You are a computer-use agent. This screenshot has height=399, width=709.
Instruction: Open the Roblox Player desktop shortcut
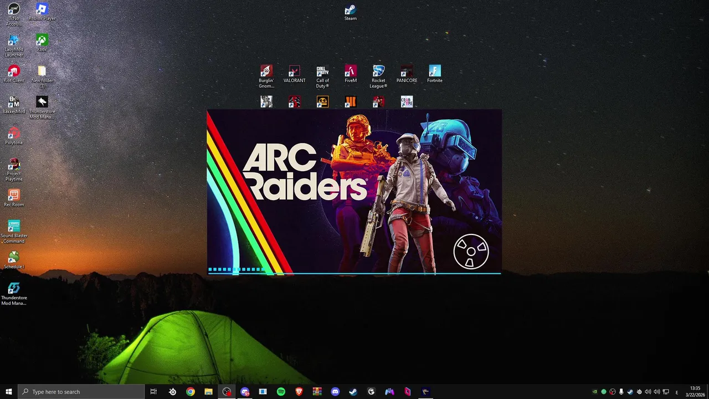42,12
